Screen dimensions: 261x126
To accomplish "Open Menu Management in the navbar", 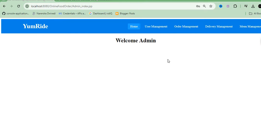I will (250, 26).
